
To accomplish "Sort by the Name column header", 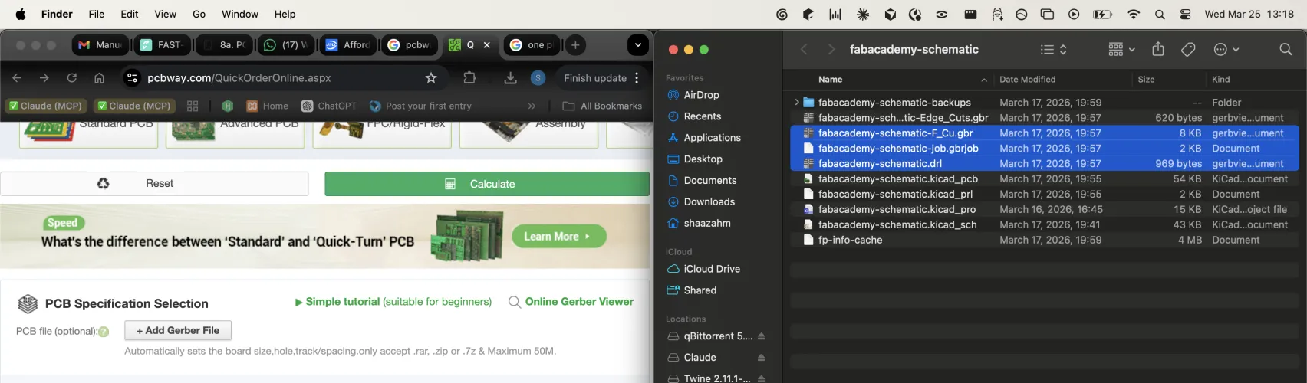I will (830, 79).
